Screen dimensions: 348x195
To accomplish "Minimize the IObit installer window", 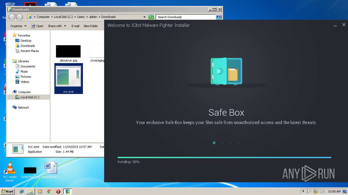I will (335, 25).
